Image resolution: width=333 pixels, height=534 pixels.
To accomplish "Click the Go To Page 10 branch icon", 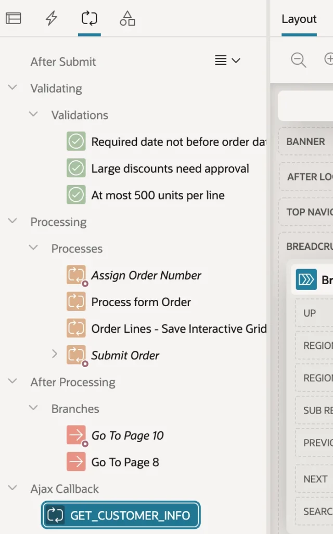I will click(76, 435).
